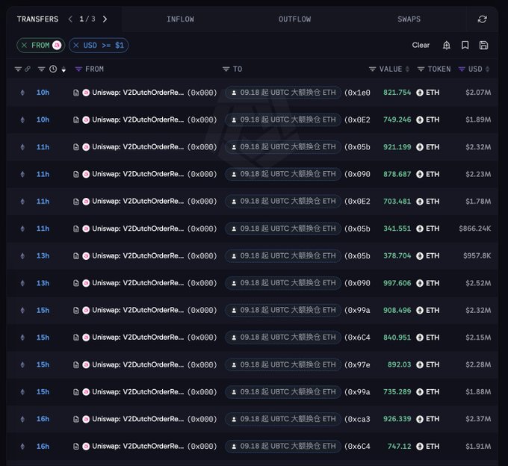Click address (0x97e in 892.03 row
Image resolution: width=508 pixels, height=466 pixels.
coord(357,364)
